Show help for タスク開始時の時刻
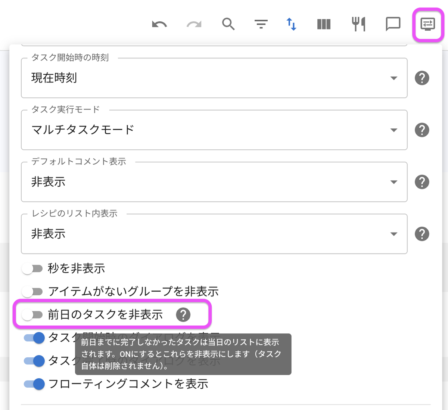Image resolution: width=448 pixels, height=410 pixels. (x=422, y=78)
